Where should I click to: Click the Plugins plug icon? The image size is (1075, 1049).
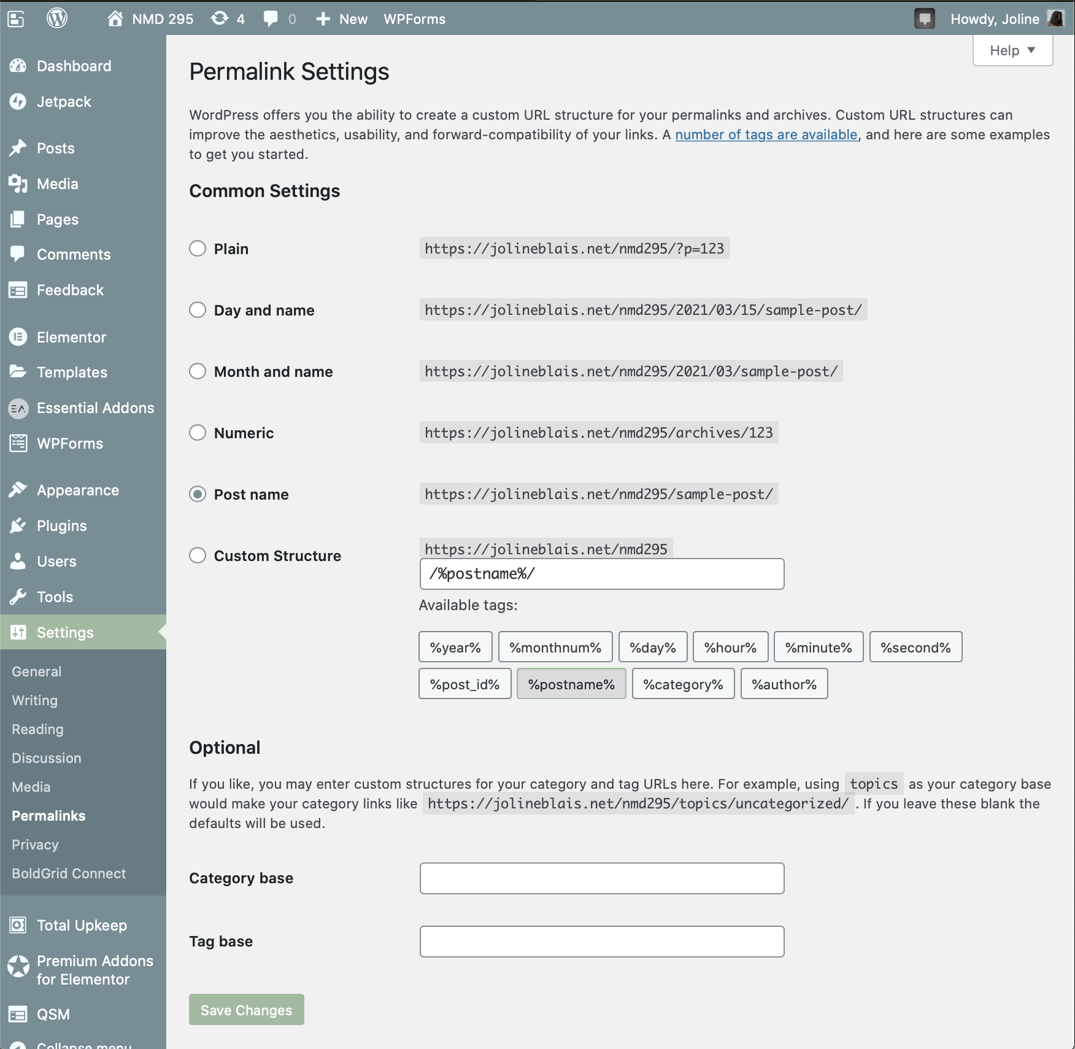pyautogui.click(x=18, y=526)
